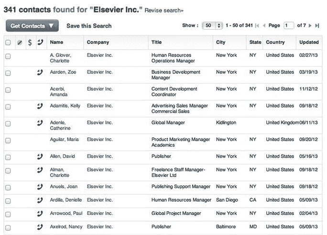
Task: Click phone icon for Ardilla, Denielle
Action: [40, 200]
